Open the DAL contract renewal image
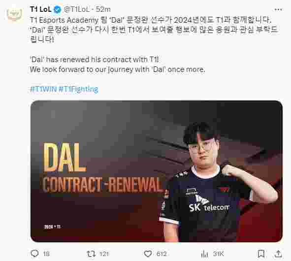 tap(157, 171)
